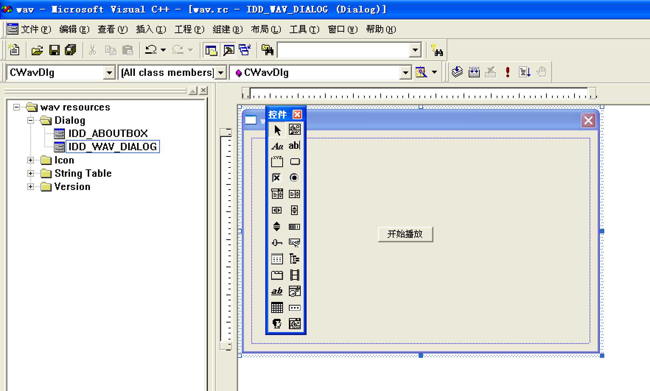Build project with Build toolbar icon

[474, 72]
